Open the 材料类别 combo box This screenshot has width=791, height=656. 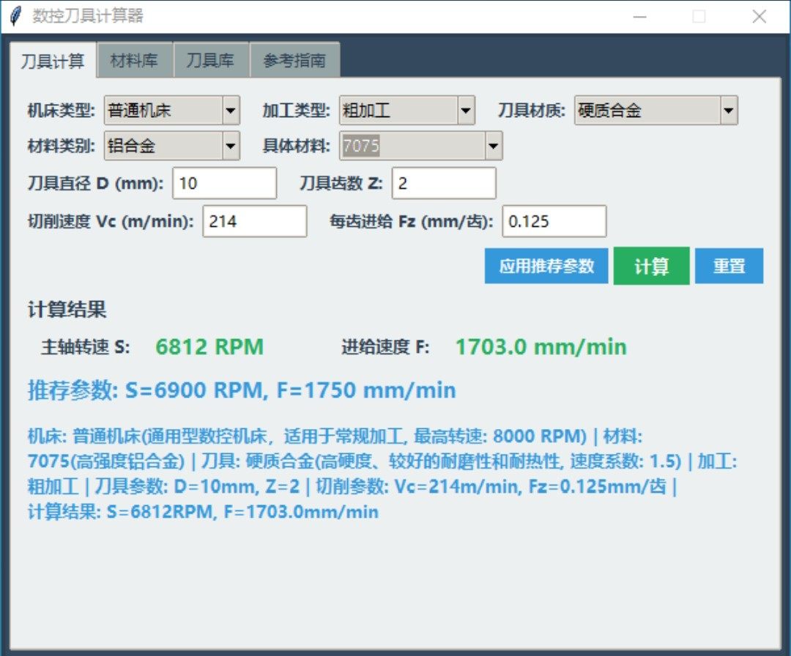[x=231, y=146]
